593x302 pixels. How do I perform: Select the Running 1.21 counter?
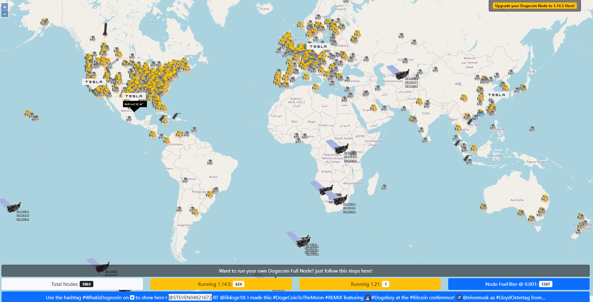[x=370, y=284]
